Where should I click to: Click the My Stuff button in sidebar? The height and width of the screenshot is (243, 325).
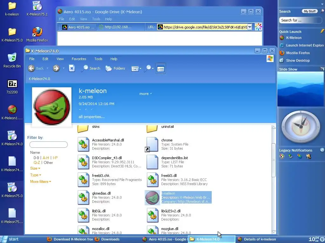point(310,11)
